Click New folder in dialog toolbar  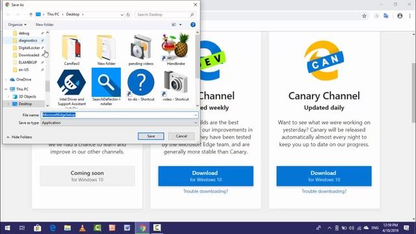pyautogui.click(x=45, y=25)
